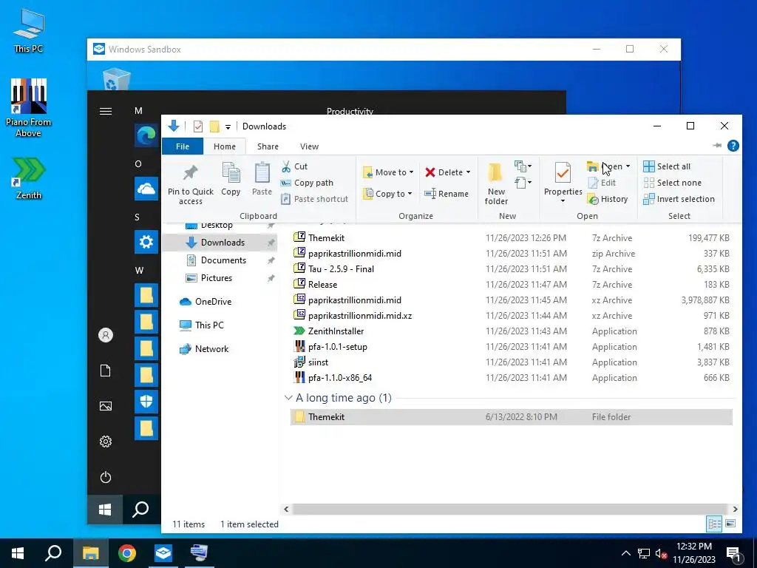The image size is (757, 568).
Task: Open the Explorer help icon
Action: click(733, 146)
